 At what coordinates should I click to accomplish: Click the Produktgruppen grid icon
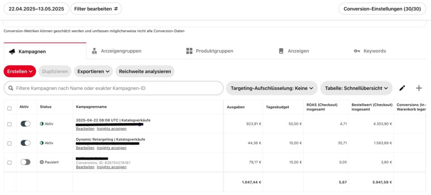click(x=189, y=51)
